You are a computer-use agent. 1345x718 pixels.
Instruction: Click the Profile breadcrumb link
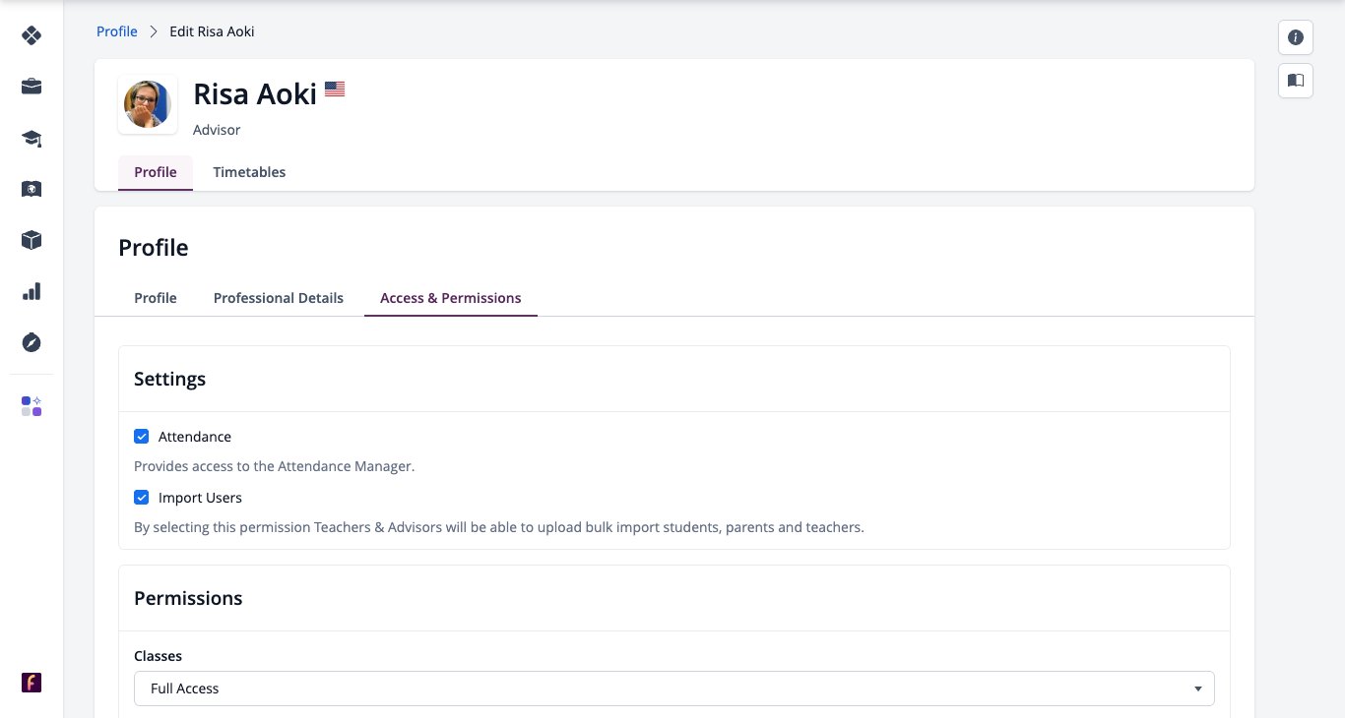[x=117, y=31]
